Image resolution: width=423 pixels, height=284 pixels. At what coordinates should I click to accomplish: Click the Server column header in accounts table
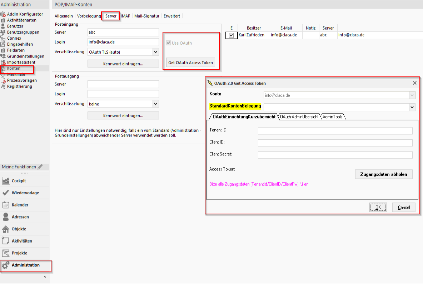pos(328,28)
